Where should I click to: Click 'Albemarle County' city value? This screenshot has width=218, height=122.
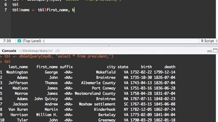98,83
